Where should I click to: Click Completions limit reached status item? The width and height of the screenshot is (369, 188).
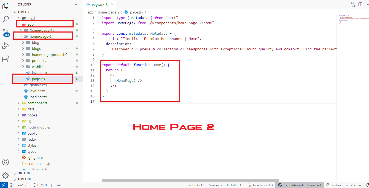300,185
